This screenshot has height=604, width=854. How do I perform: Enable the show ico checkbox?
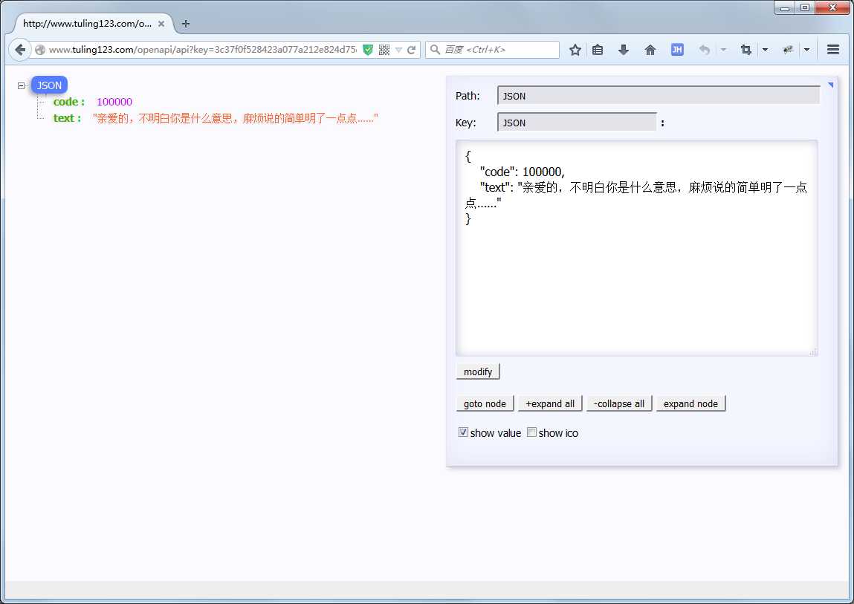click(531, 432)
